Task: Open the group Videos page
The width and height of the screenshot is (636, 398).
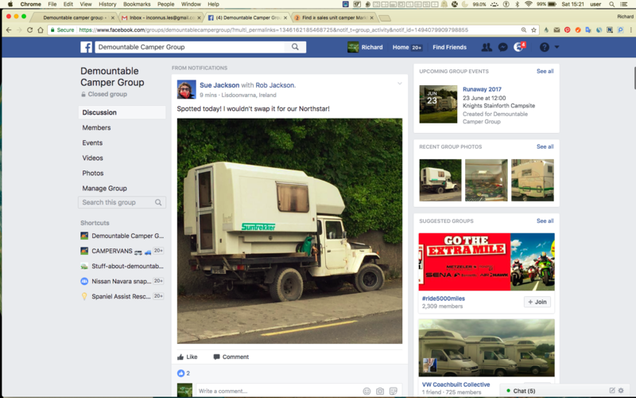Action: coord(92,158)
